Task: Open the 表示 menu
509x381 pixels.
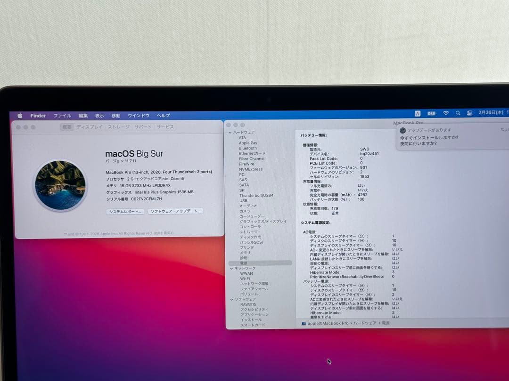Action: [99, 115]
